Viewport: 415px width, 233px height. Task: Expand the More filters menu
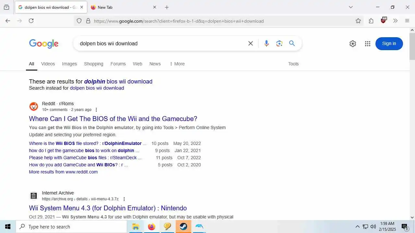(177, 64)
